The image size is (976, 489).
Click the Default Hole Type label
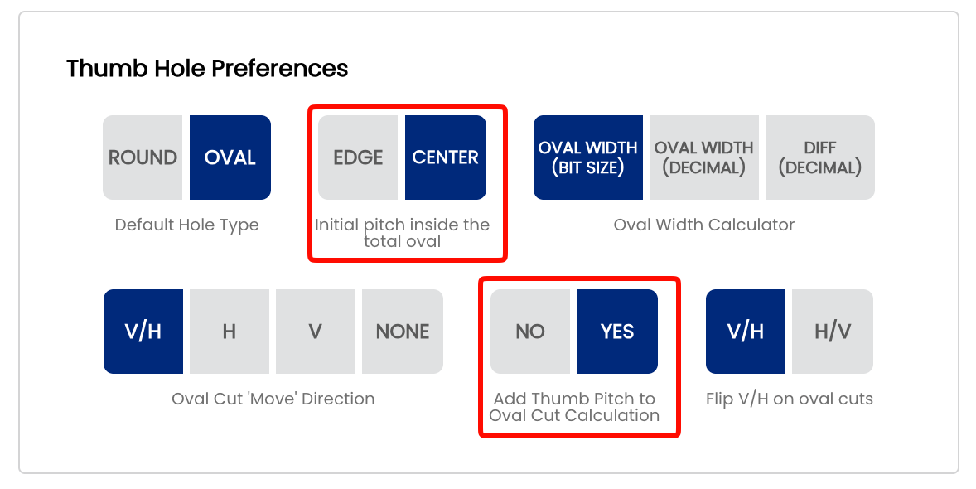[x=186, y=225]
